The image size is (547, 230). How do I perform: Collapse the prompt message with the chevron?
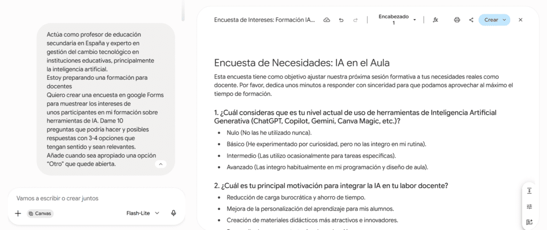tap(160, 164)
